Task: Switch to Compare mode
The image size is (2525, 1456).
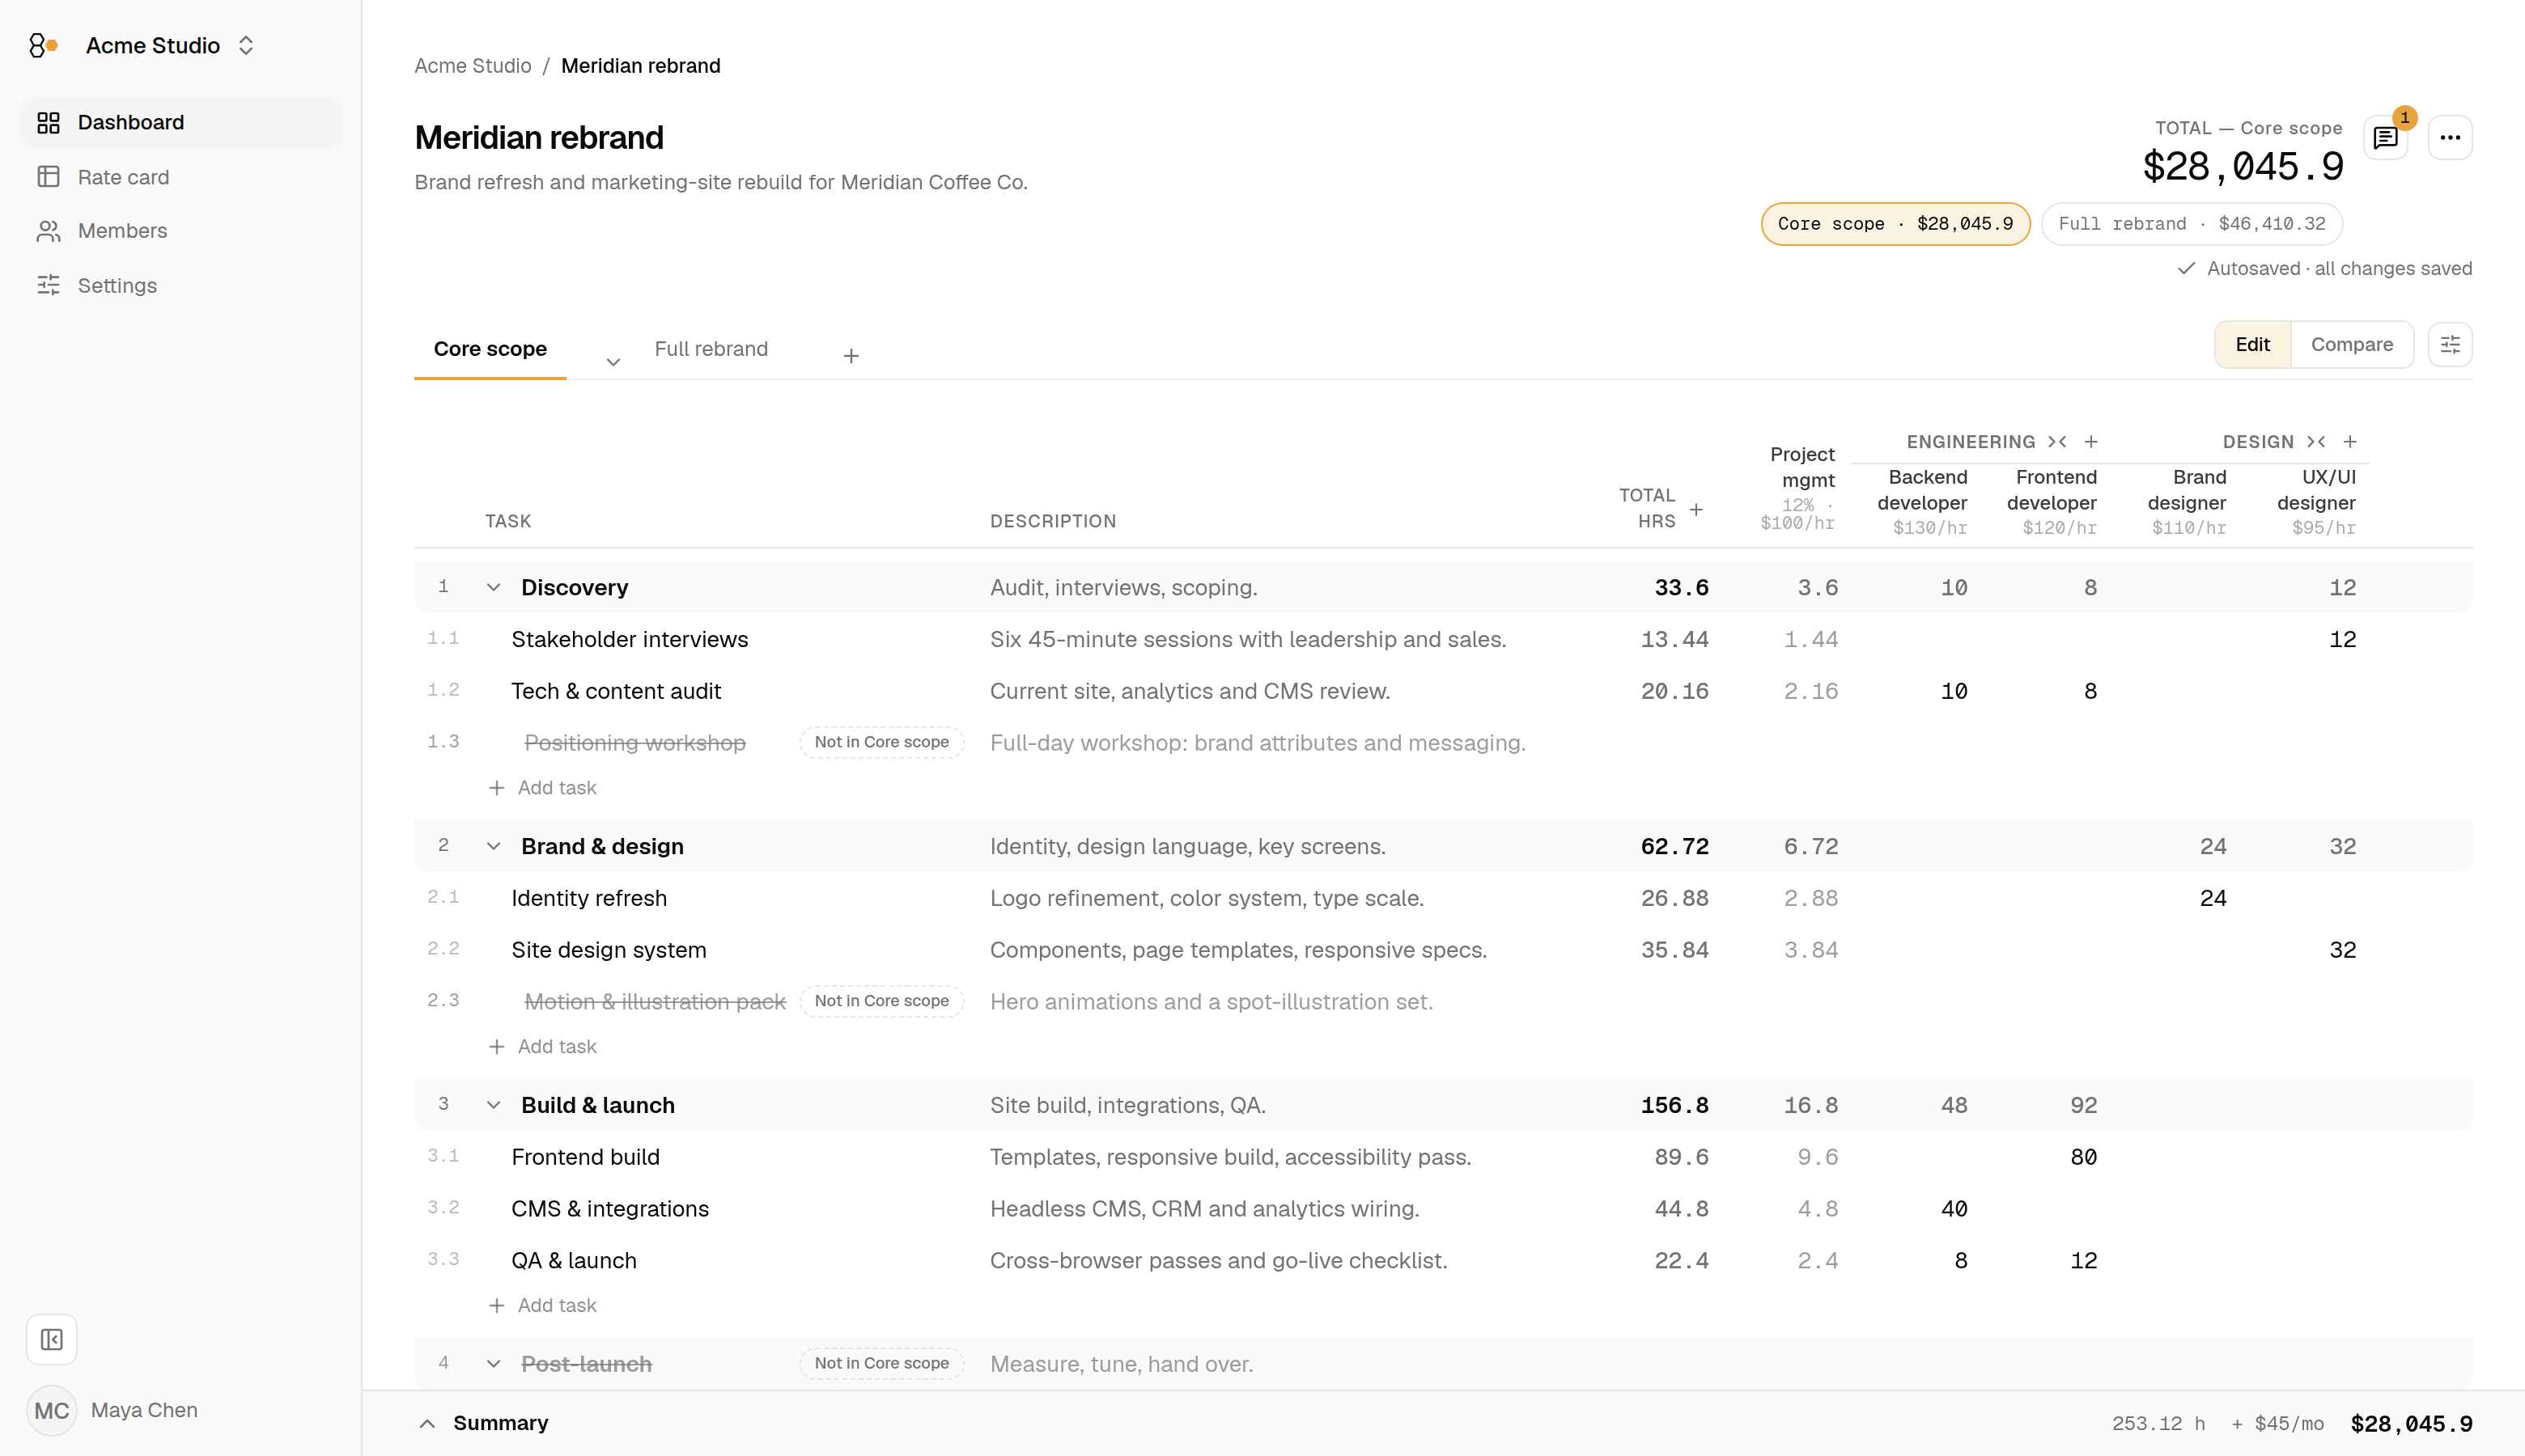Action: [2352, 344]
